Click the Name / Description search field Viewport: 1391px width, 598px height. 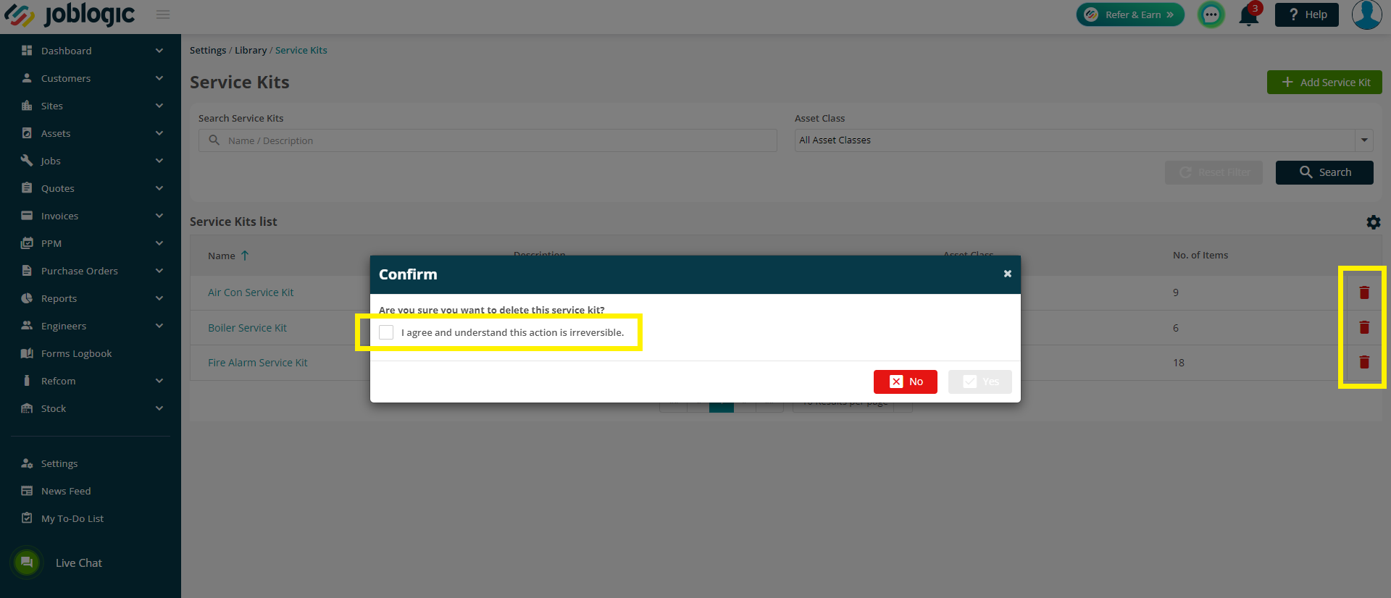point(488,140)
